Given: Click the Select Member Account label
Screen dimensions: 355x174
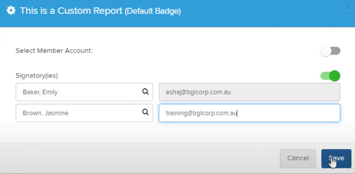Looking at the screenshot, I should click(x=54, y=51).
